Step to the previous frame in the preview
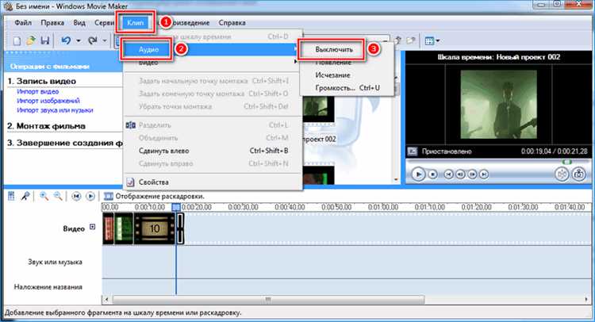The image size is (595, 322). 460,174
